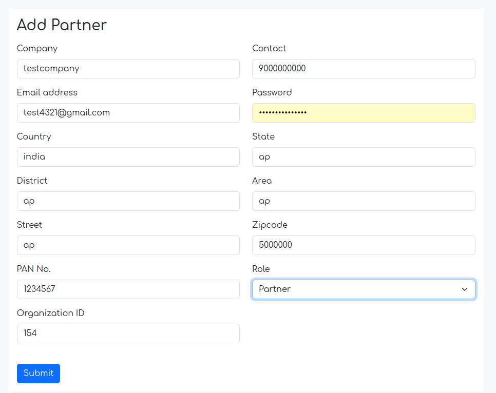Click the Password label
Viewport: 496px width, 393px height.
(272, 92)
